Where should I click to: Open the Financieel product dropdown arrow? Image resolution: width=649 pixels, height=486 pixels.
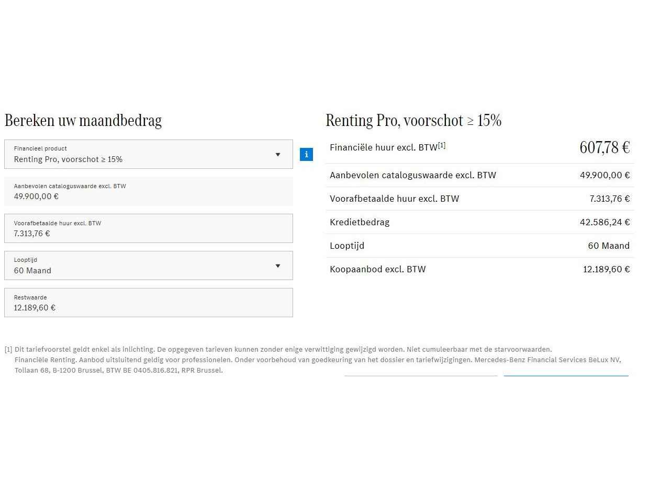[x=278, y=155]
